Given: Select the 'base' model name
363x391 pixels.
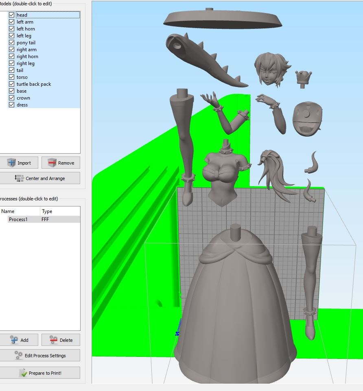Looking at the screenshot, I should point(22,91).
